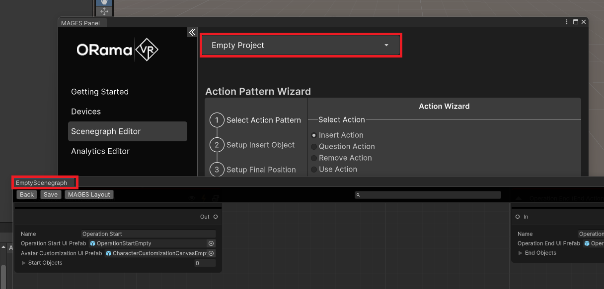Viewport: 604px width, 289px height.
Task: Click the Avatar Customization UI Prefab object field
Action: click(x=160, y=253)
